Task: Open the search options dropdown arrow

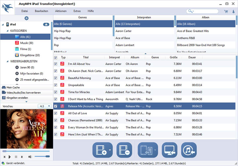Action: pyautogui.click(x=193, y=11)
